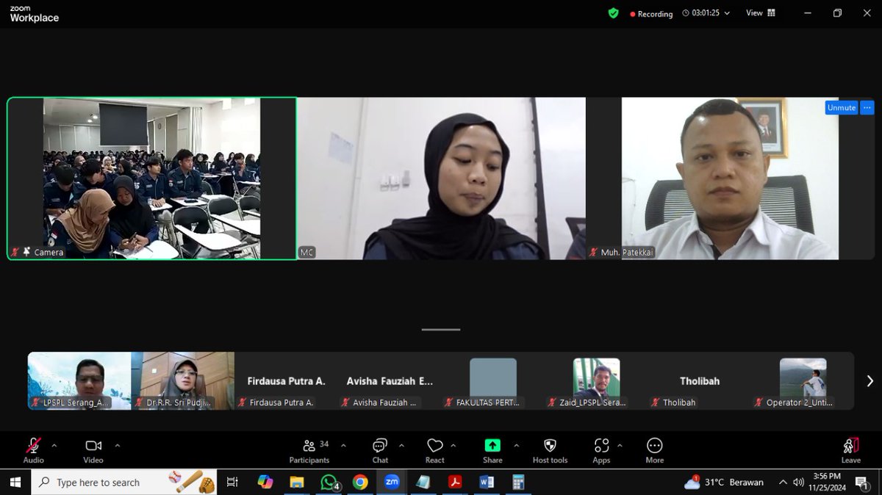Image resolution: width=882 pixels, height=495 pixels.
Task: Expand the React options arrow
Action: click(x=453, y=445)
